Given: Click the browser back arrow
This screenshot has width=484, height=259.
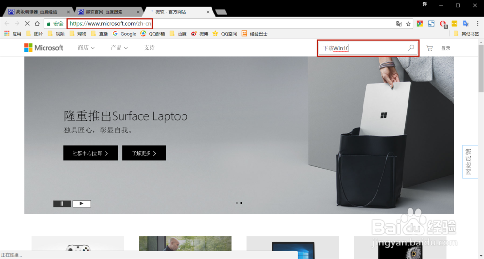Looking at the screenshot, I should (x=7, y=23).
